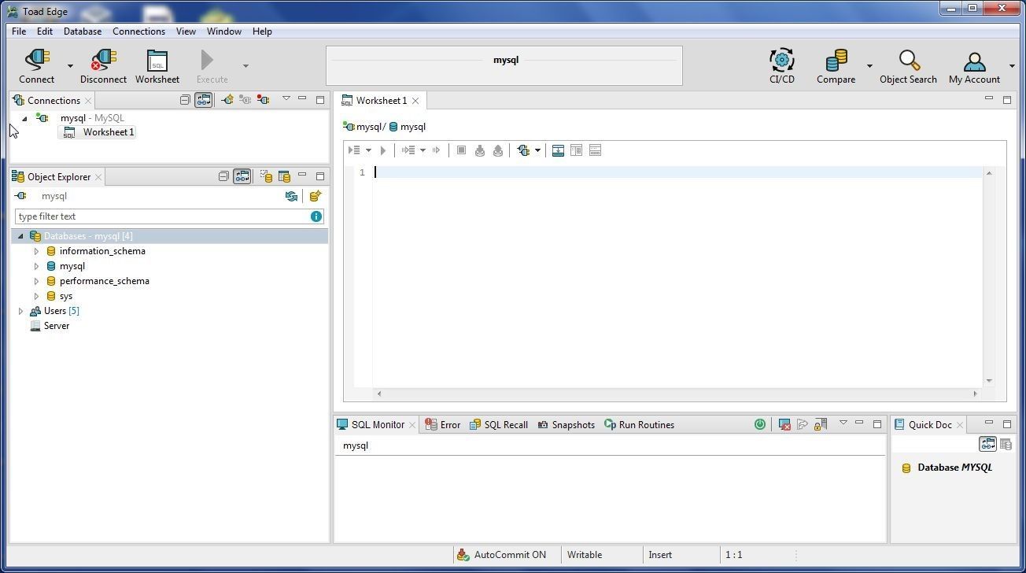The height and width of the screenshot is (573, 1026).
Task: Refresh the Object Explorer
Action: coord(291,196)
